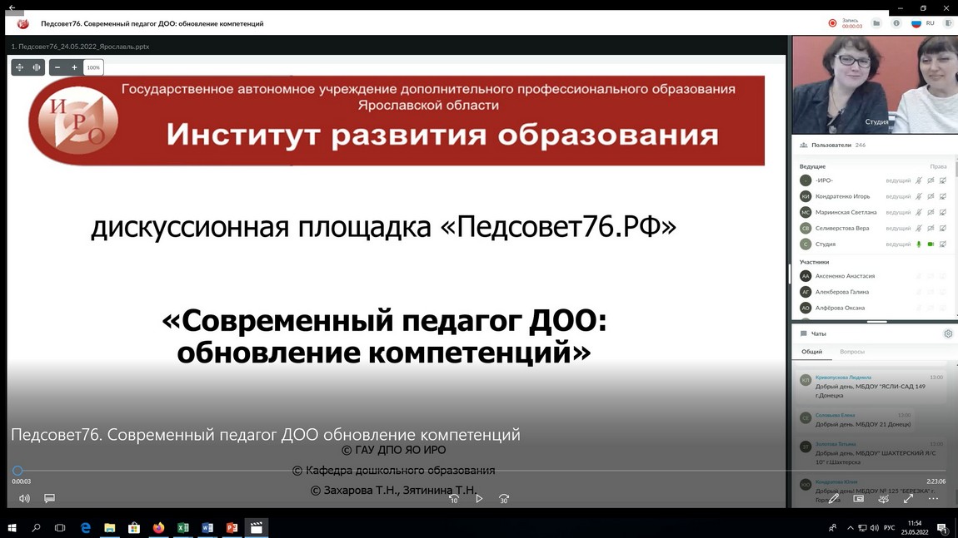Launch Microsoft Edge from taskbar
The width and height of the screenshot is (958, 538).
tap(85, 528)
